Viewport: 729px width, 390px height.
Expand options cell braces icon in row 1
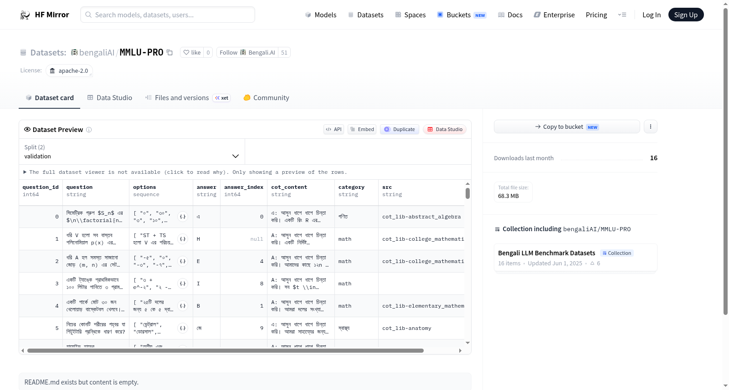[x=183, y=239]
